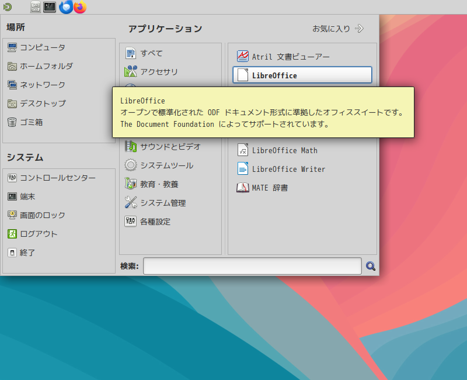Click the MATE 辞書 book icon

(x=243, y=188)
